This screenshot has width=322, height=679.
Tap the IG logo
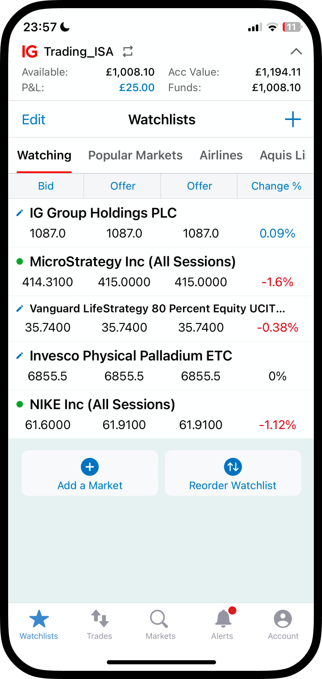click(30, 51)
